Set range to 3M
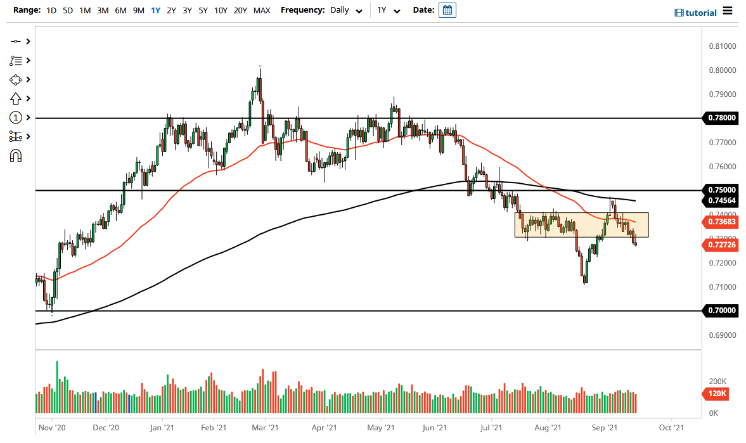Image resolution: width=746 pixels, height=443 pixels. [103, 10]
